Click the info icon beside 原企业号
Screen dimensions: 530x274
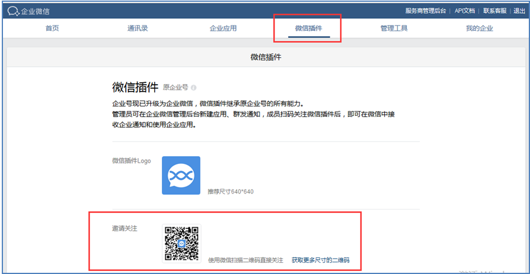pyautogui.click(x=194, y=88)
